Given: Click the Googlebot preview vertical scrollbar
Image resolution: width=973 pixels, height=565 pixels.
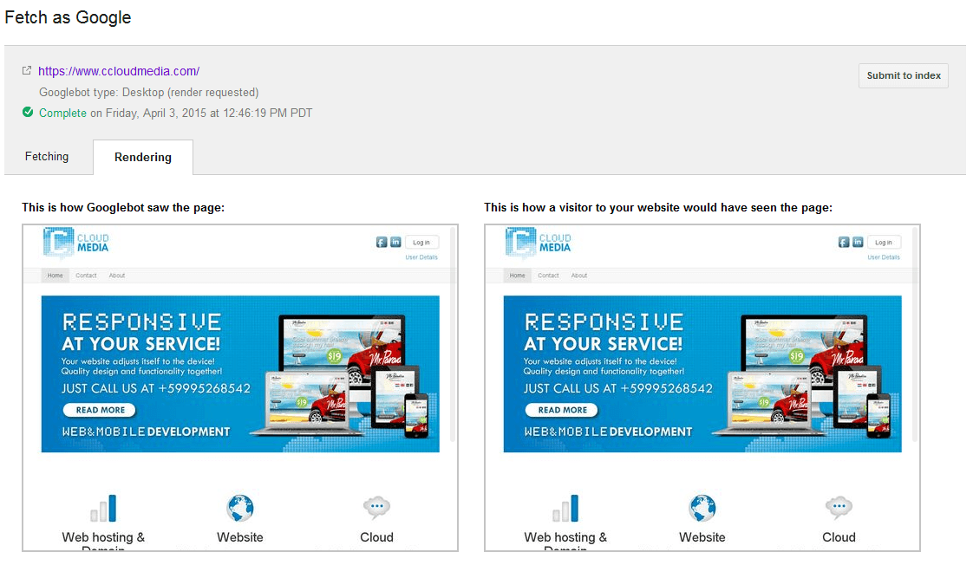Looking at the screenshot, I should [453, 334].
